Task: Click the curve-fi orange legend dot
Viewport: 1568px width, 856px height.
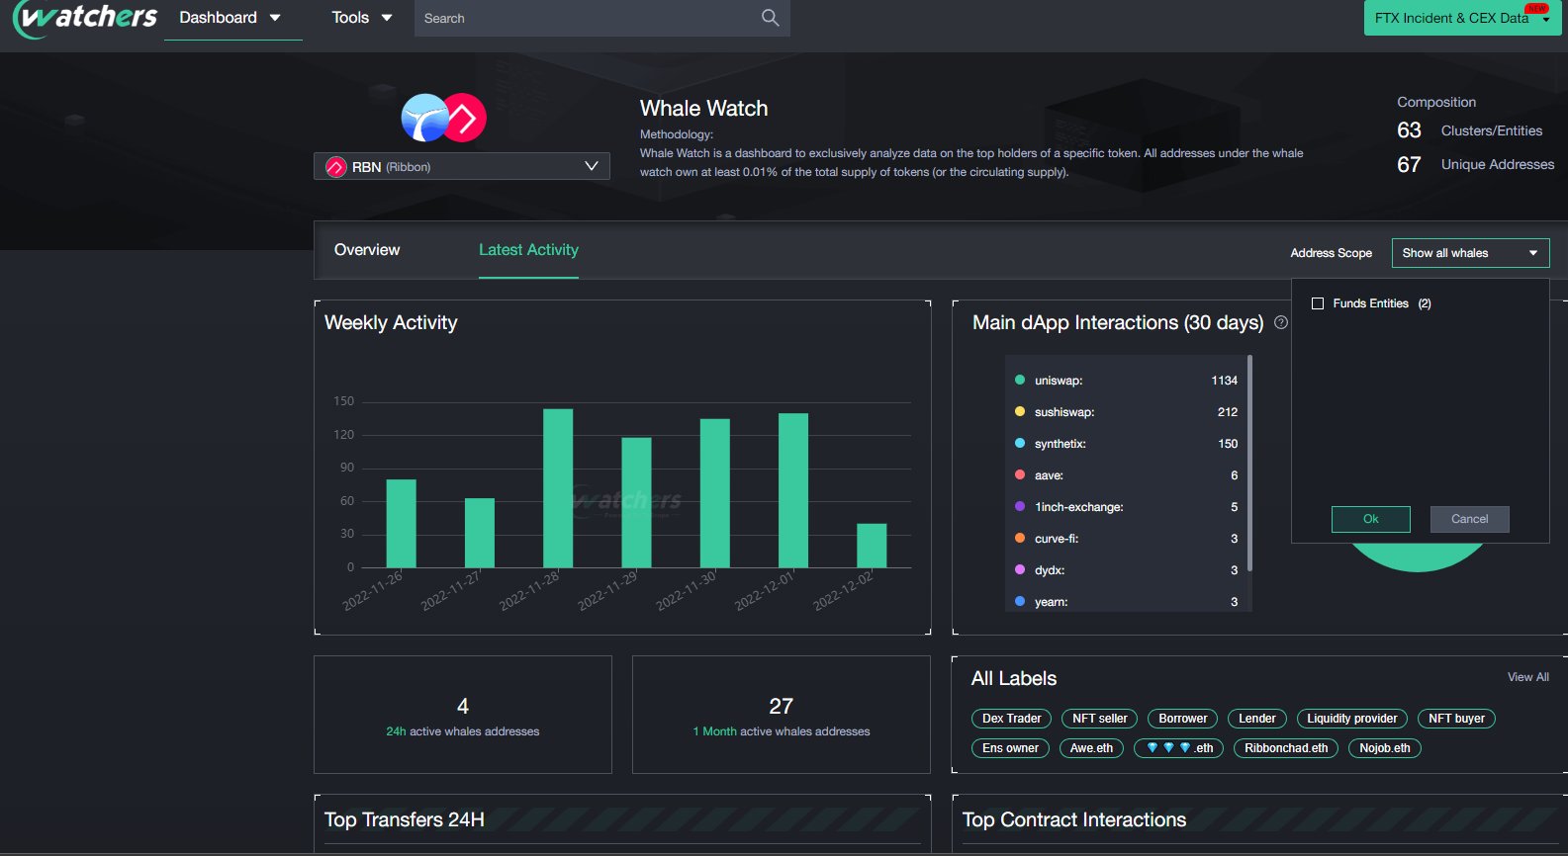Action: [x=1020, y=538]
